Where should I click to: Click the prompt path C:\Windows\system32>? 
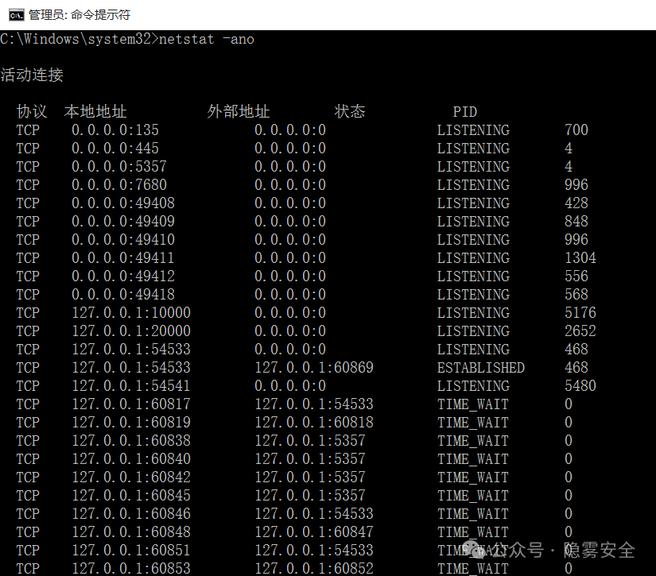point(80,39)
